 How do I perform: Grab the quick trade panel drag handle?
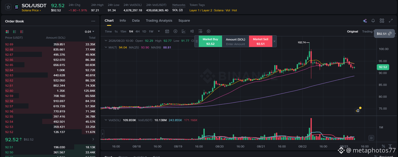(196, 41)
